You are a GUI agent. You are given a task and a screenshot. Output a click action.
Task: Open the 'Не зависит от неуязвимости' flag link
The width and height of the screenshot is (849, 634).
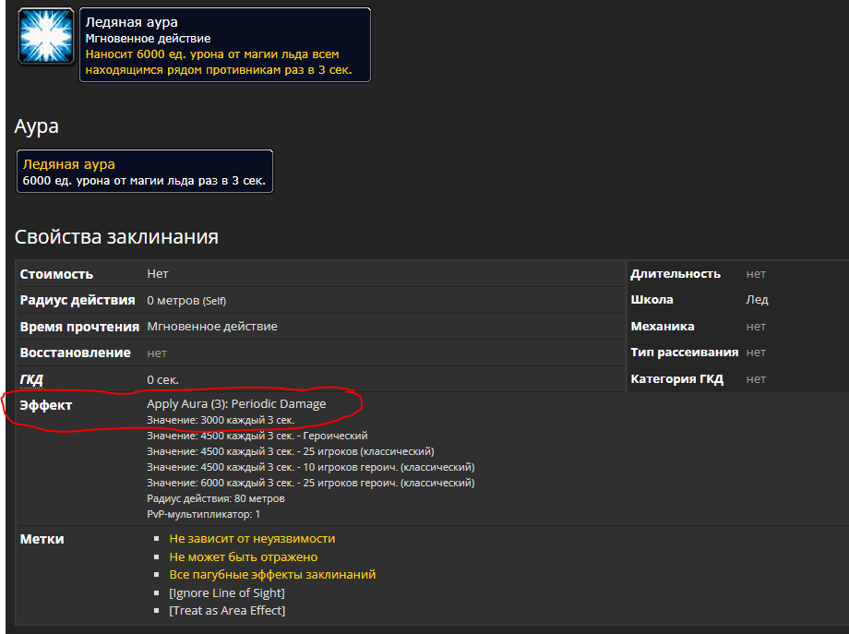pyautogui.click(x=252, y=538)
